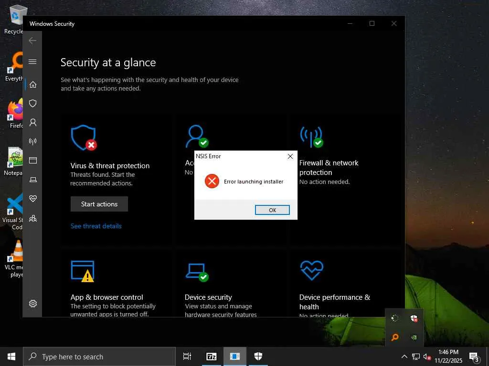Screen dimensions: 489x366
Task: Select the Recycle Bin desktop icon
Action: coord(14,20)
